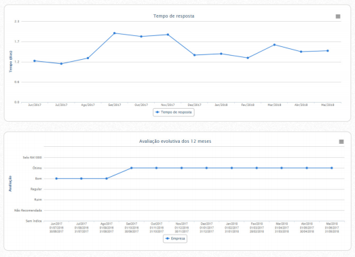Image resolution: width=355 pixels, height=257 pixels.
Task: Select the Set/2017 Ótimo point on evaluation chart
Action: (131, 168)
